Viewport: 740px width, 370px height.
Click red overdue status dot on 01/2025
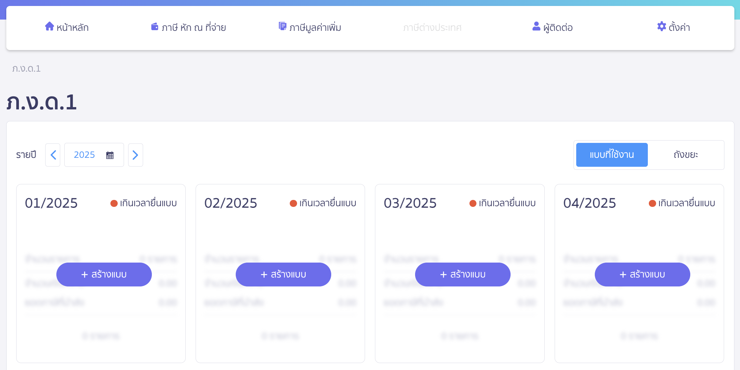point(114,203)
